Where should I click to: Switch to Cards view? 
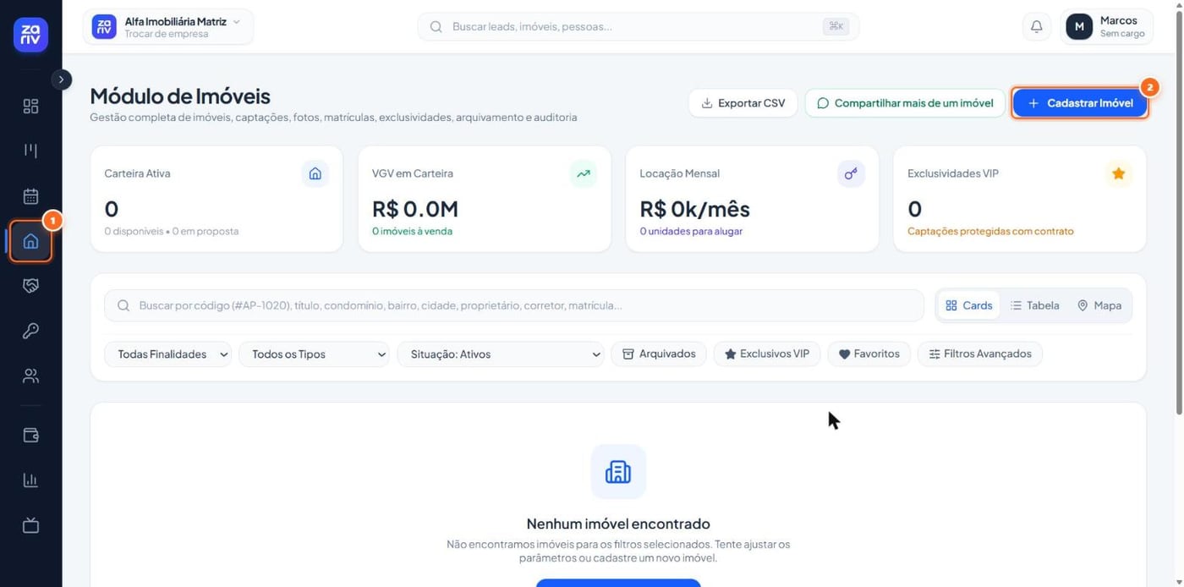969,305
